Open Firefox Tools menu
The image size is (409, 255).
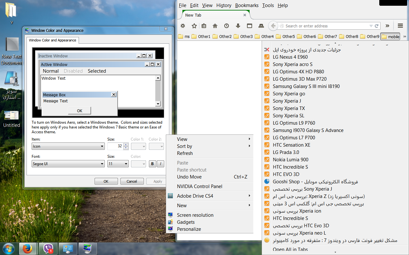(268, 5)
